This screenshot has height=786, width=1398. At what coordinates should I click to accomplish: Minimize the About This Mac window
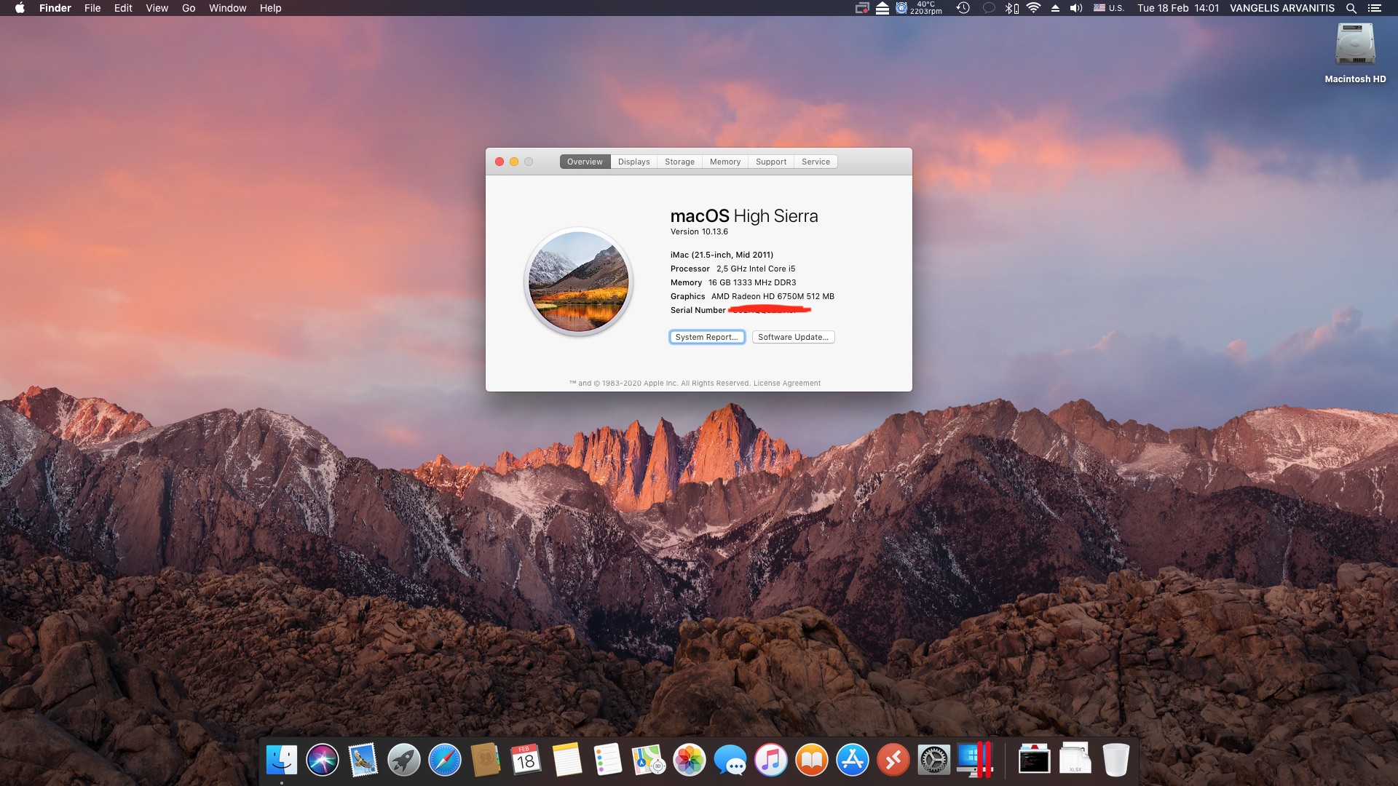pos(514,162)
